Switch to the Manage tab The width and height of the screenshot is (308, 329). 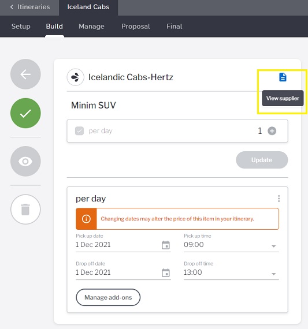pyautogui.click(x=91, y=27)
